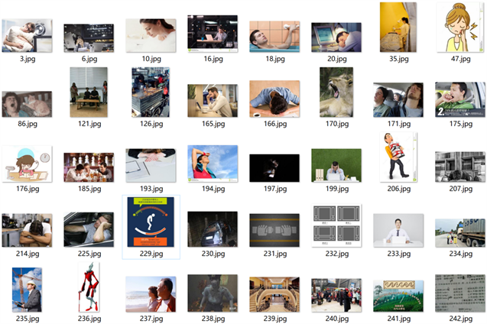
Task: Select the 126.jpg street food stall thumbnail
Action: point(151,92)
